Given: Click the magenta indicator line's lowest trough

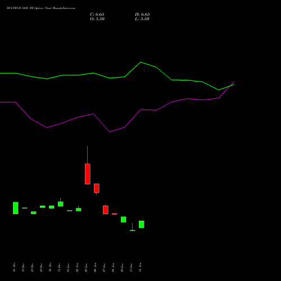Looking at the screenshot, I should tap(110, 132).
